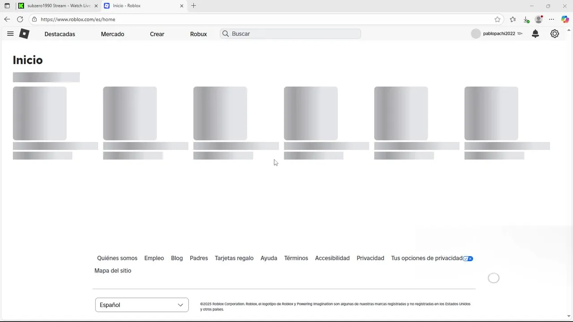Switch to Inicio - Roblox tab
This screenshot has height=322, width=573.
[143, 6]
